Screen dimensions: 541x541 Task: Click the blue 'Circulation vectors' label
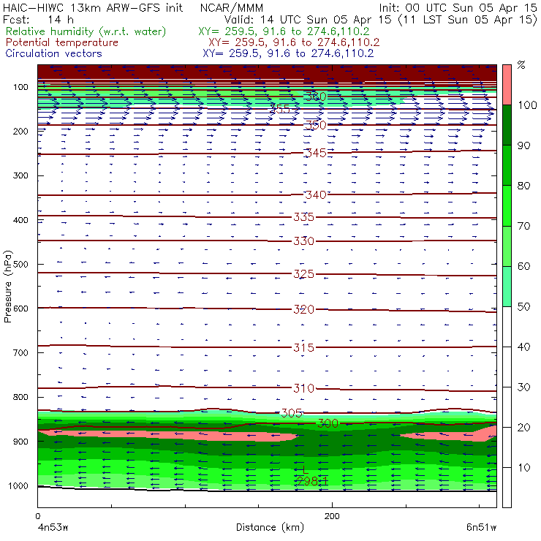coord(53,53)
